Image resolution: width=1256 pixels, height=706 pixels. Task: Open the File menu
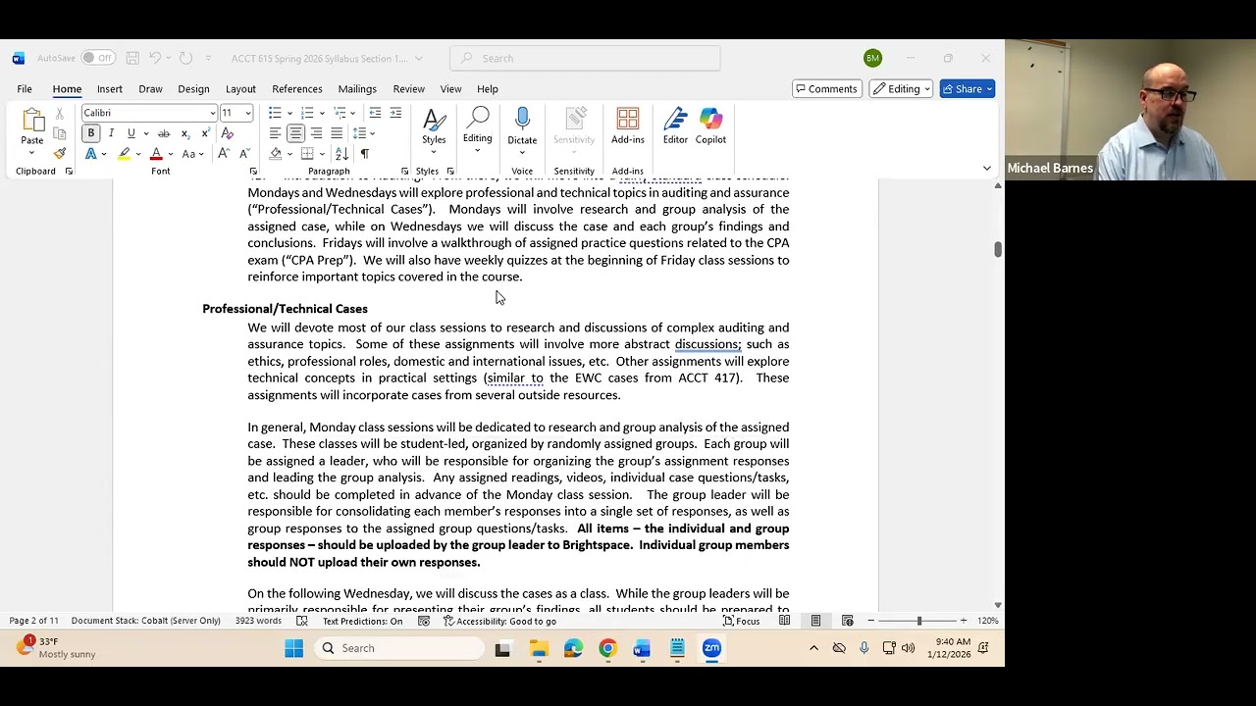25,89
